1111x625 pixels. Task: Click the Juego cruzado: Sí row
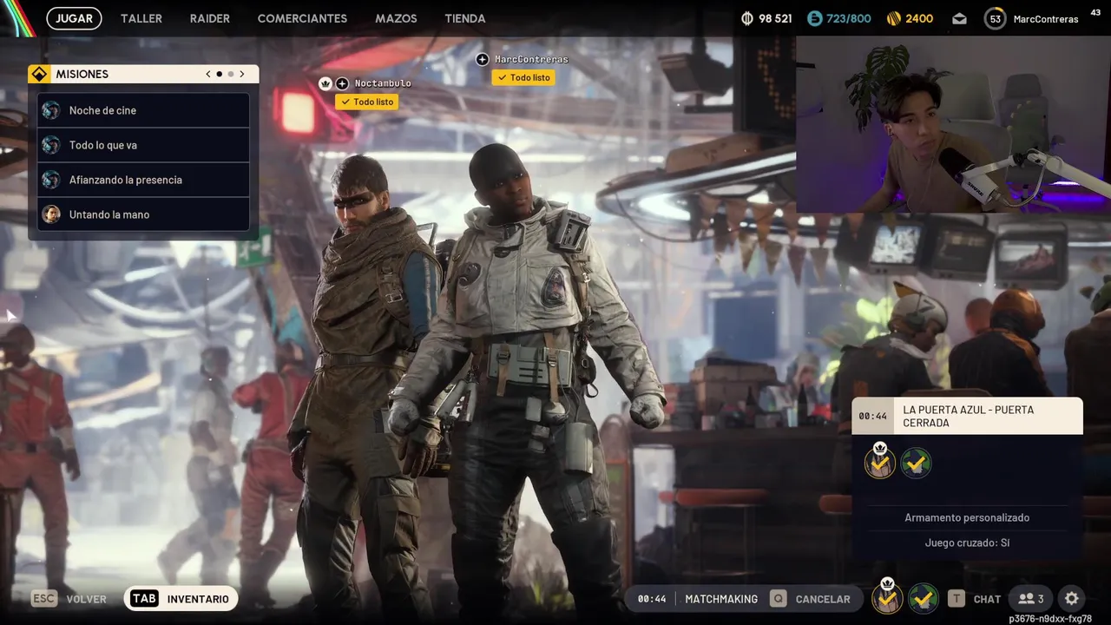click(967, 543)
